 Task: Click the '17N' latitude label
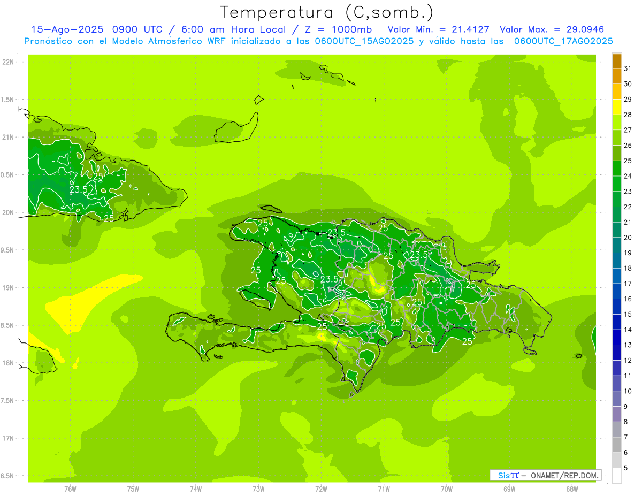[x=9, y=438]
